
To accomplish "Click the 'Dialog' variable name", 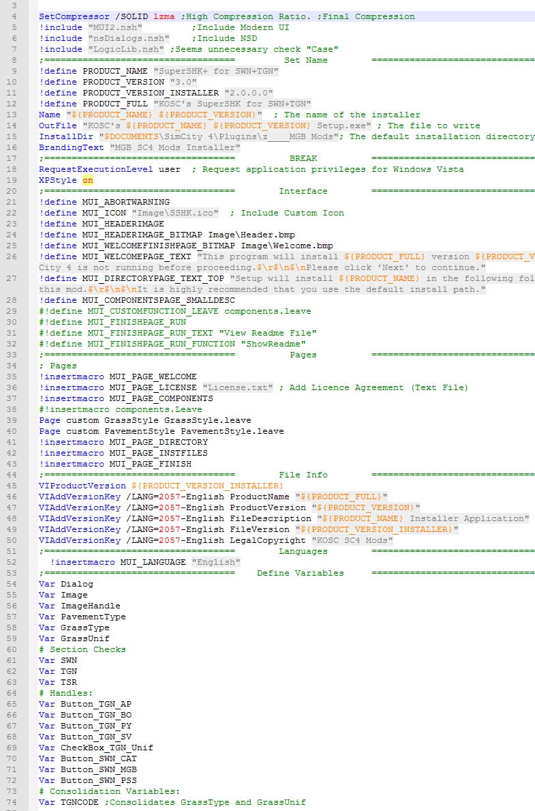I will point(77,584).
